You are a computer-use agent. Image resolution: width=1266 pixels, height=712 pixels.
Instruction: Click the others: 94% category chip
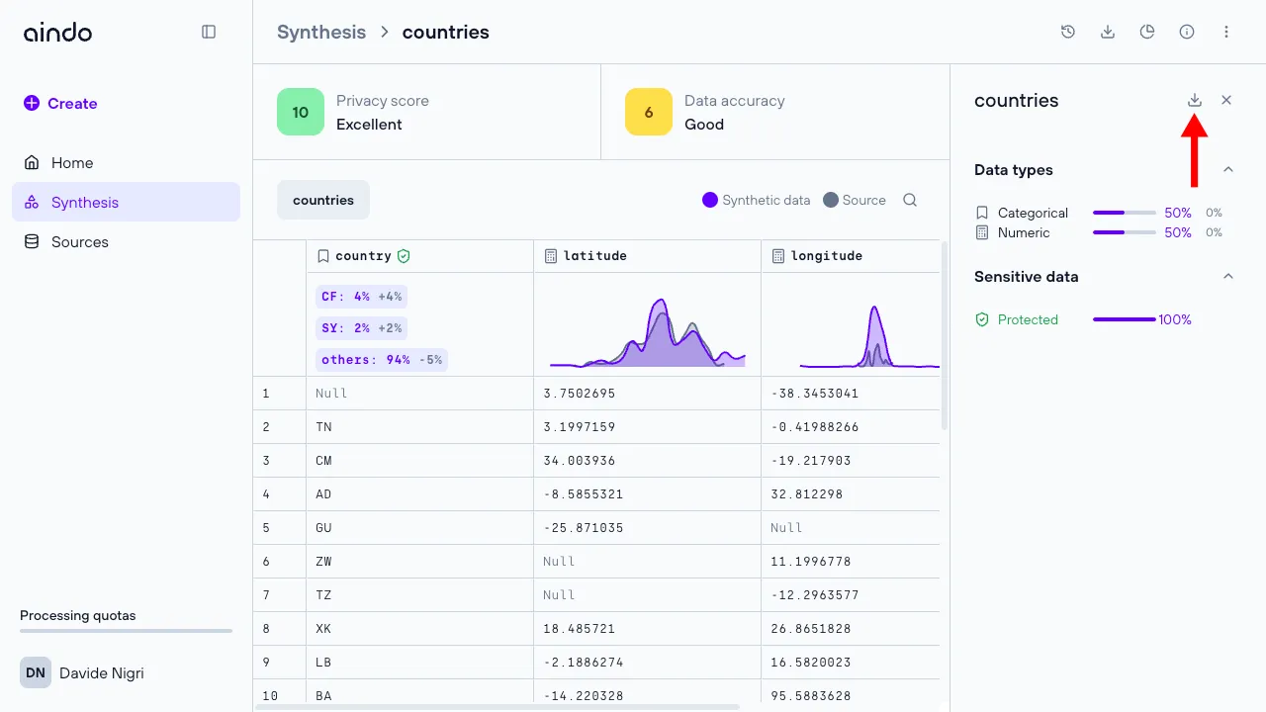click(382, 360)
